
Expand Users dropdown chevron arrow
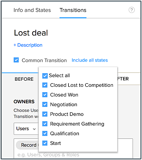pos(34,129)
